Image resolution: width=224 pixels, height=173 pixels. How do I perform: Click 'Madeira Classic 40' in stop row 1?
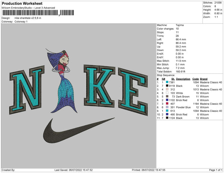click(211, 82)
